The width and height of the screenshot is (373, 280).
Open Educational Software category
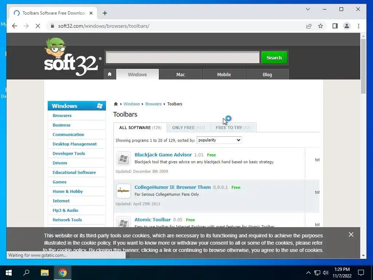click(74, 172)
